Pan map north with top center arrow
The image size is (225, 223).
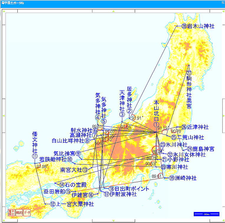coord(113,11)
